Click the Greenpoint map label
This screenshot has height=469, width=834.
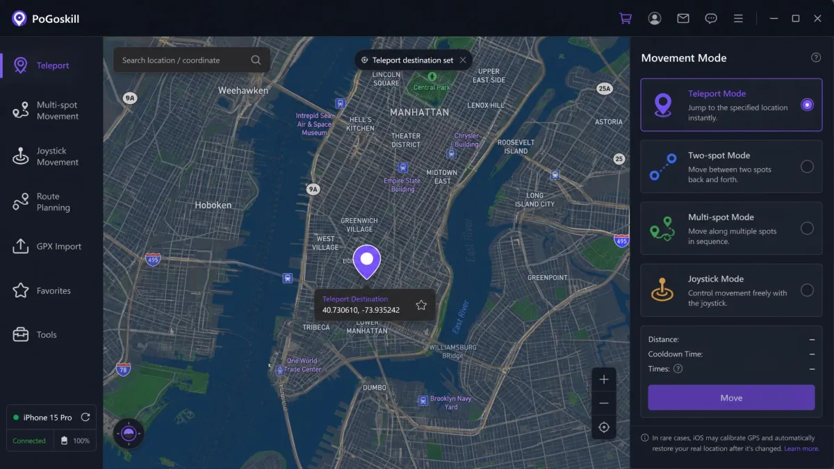click(x=548, y=278)
